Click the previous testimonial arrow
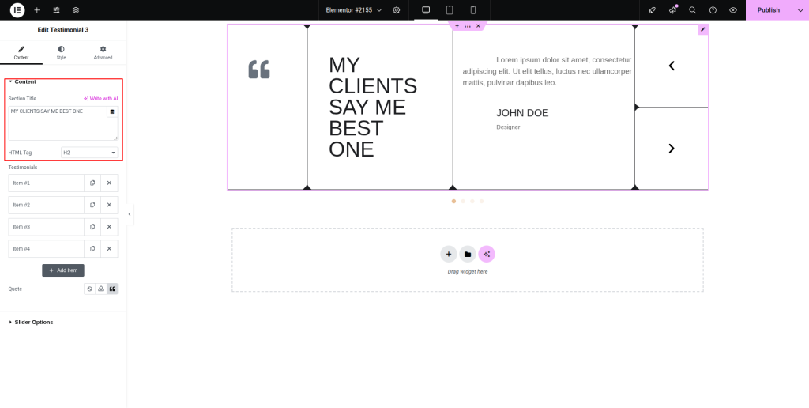This screenshot has width=809, height=408. 672,66
